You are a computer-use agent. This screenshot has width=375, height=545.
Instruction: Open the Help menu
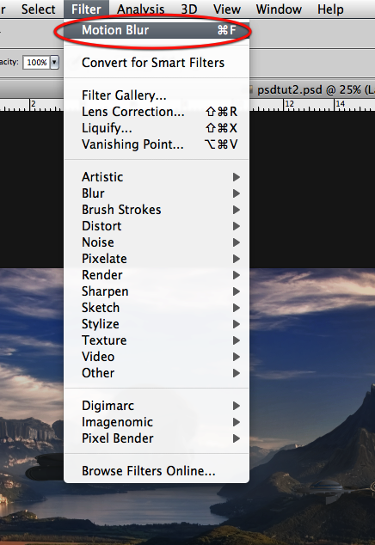(330, 9)
